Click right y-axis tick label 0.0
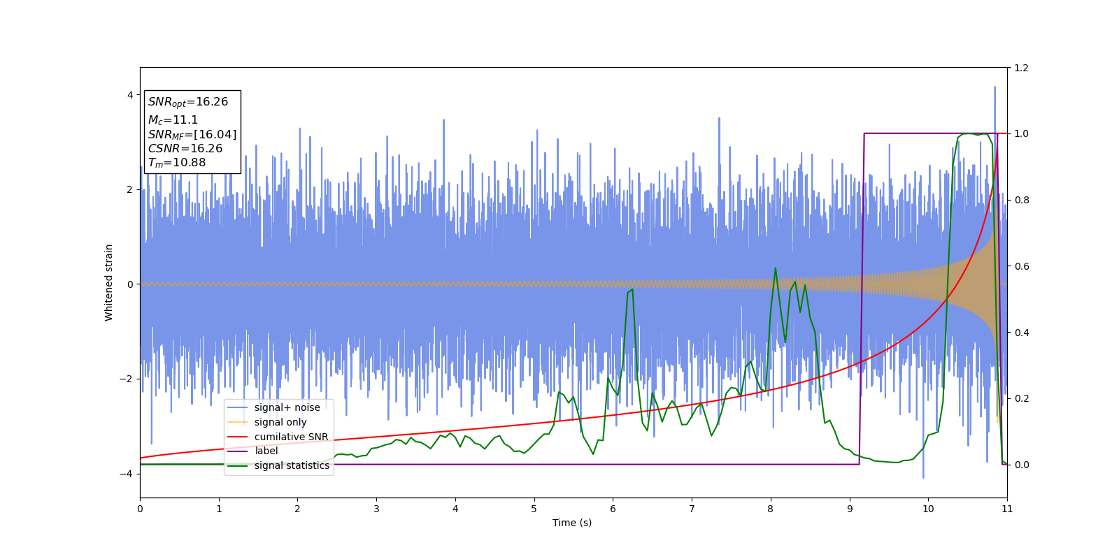Image resolution: width=1119 pixels, height=559 pixels. coord(1021,465)
